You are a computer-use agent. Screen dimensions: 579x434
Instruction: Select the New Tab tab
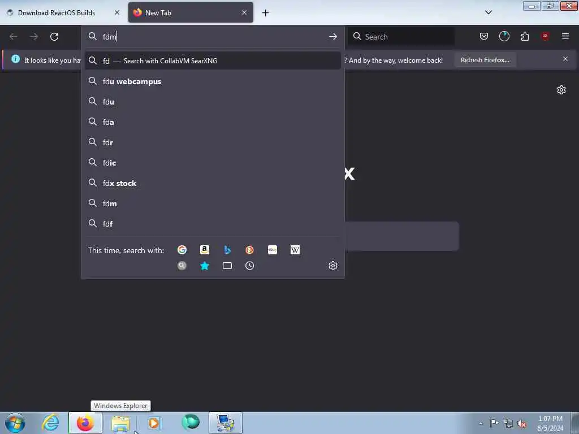[x=191, y=12]
